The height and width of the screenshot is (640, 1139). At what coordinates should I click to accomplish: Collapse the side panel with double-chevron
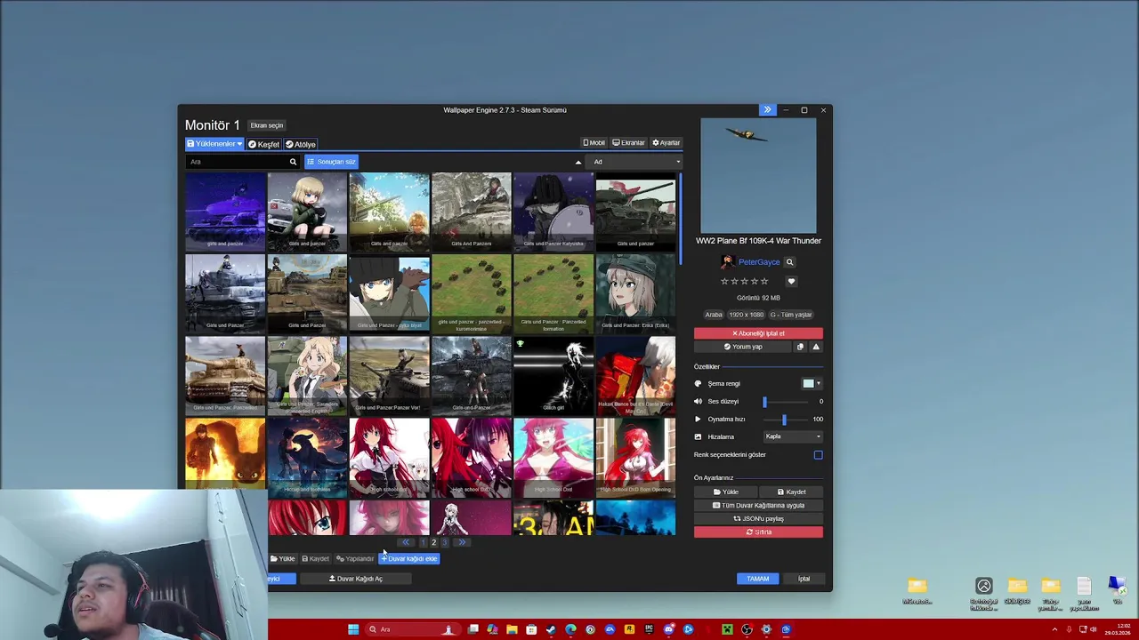coord(767,110)
